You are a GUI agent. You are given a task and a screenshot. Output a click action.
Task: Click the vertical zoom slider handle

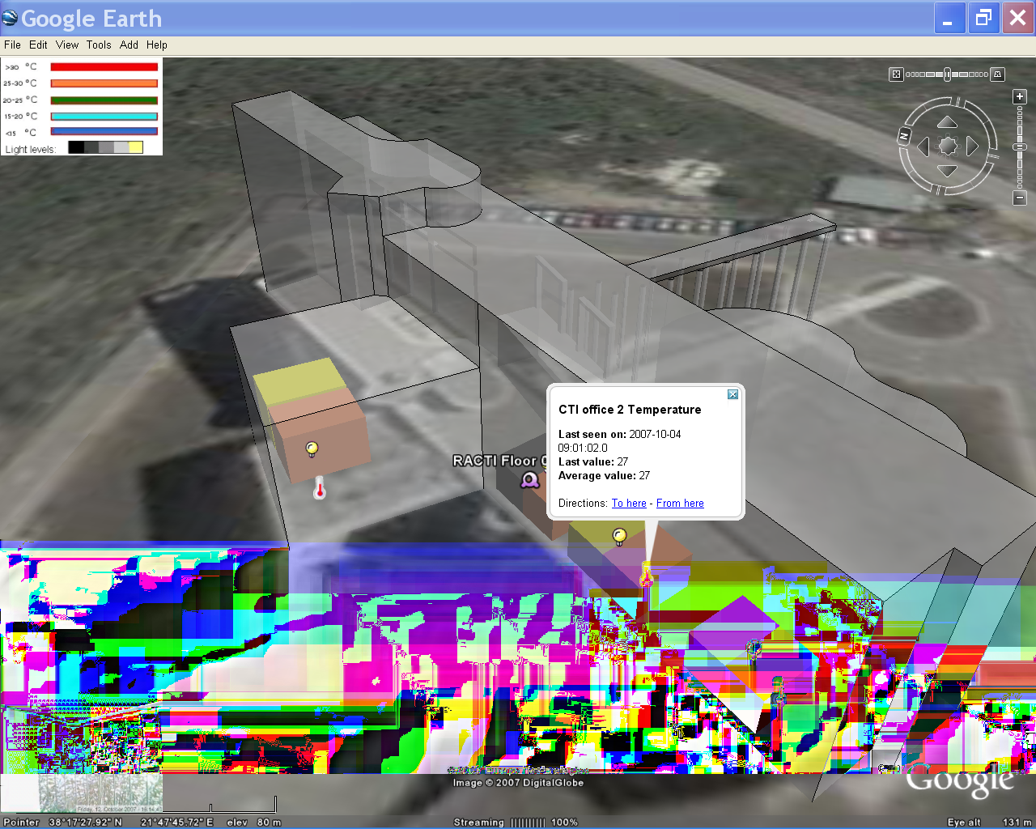tap(1020, 147)
